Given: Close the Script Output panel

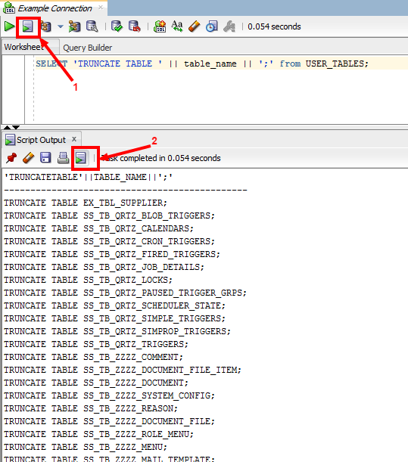Looking at the screenshot, I should tap(74, 139).
